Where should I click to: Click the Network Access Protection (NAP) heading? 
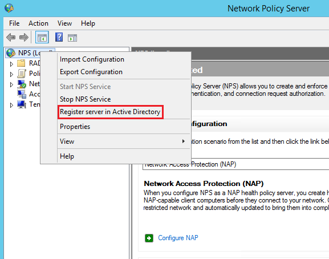tap(204, 184)
